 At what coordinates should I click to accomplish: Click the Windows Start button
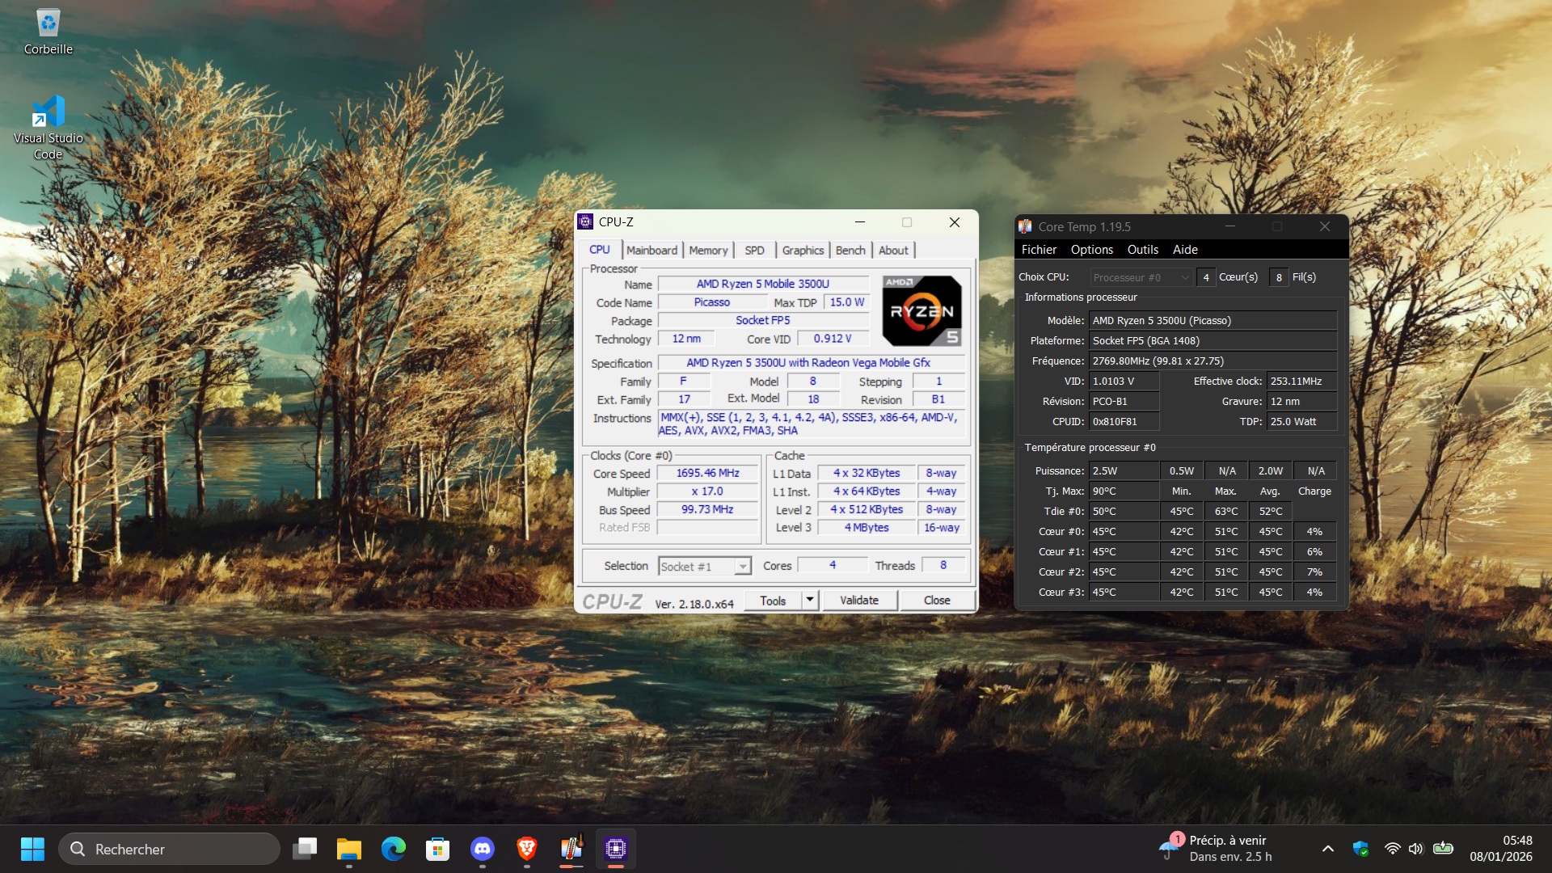tap(32, 849)
